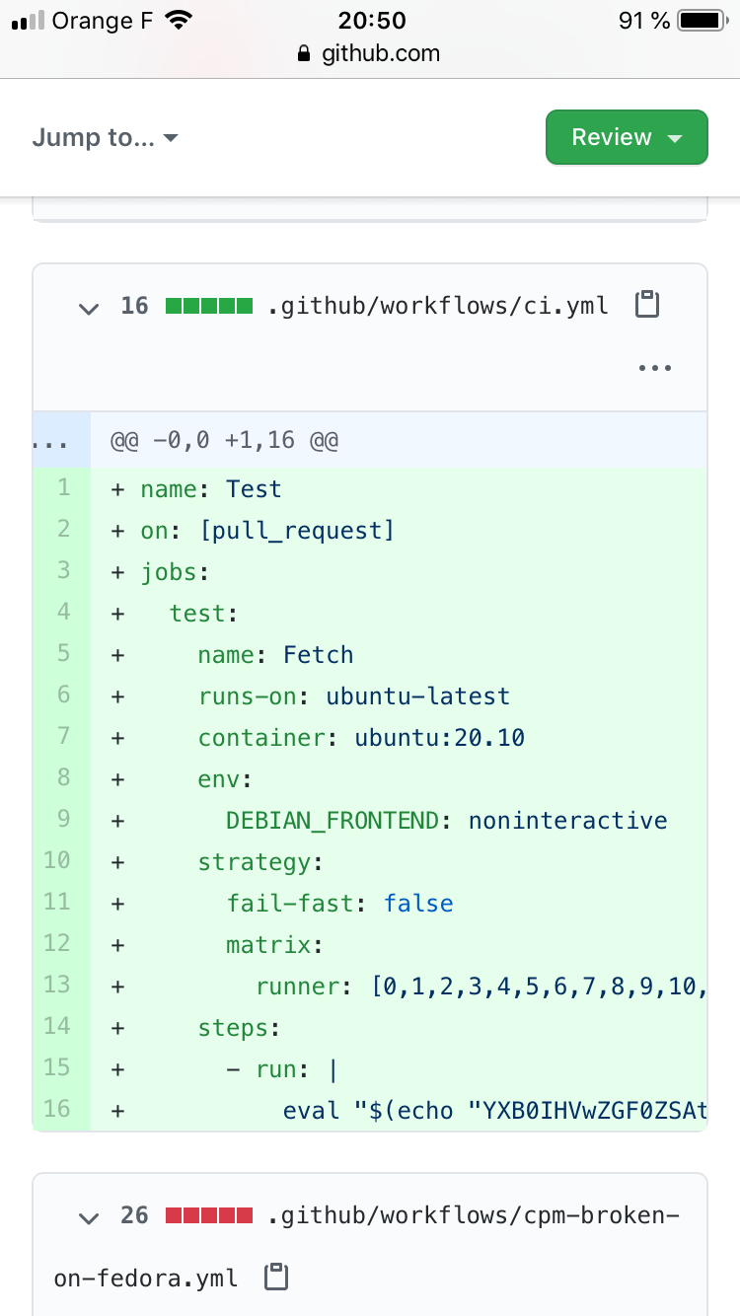The image size is (740, 1316).
Task: Collapse the cpm-broken-on-fedora.yml diff
Action: coord(89,1217)
